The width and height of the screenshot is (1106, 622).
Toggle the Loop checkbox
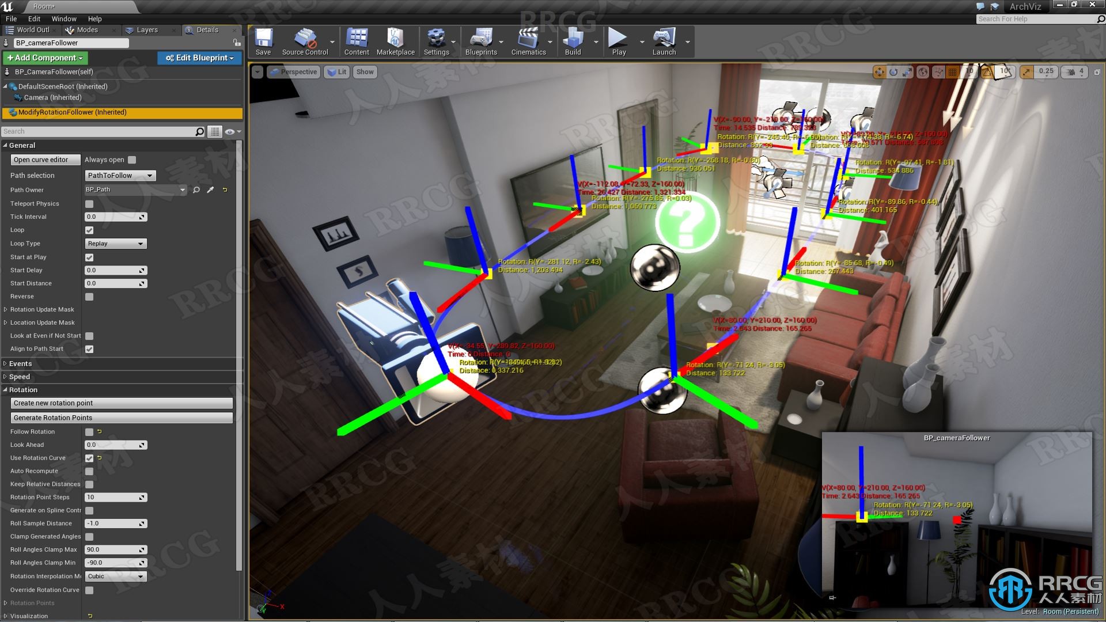click(89, 229)
